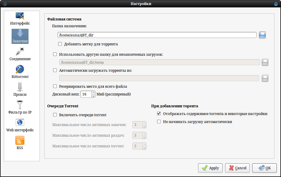281x177 pixels.
Task: Check Использовать другую папку для незаконченых загрузок
Action: click(x=55, y=54)
